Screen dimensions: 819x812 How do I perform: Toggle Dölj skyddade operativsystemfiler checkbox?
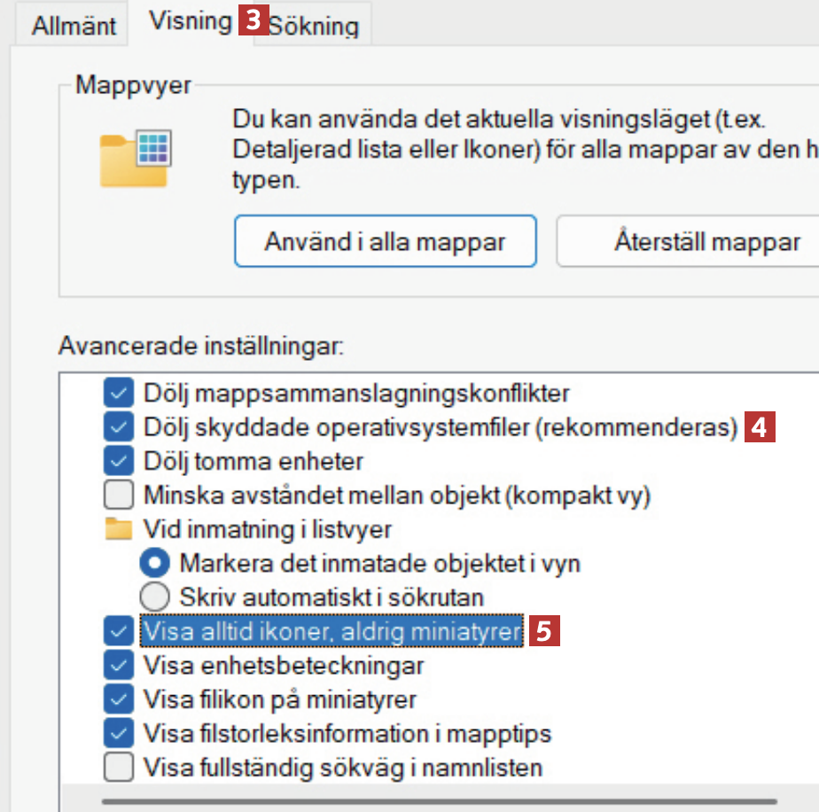pos(118,427)
